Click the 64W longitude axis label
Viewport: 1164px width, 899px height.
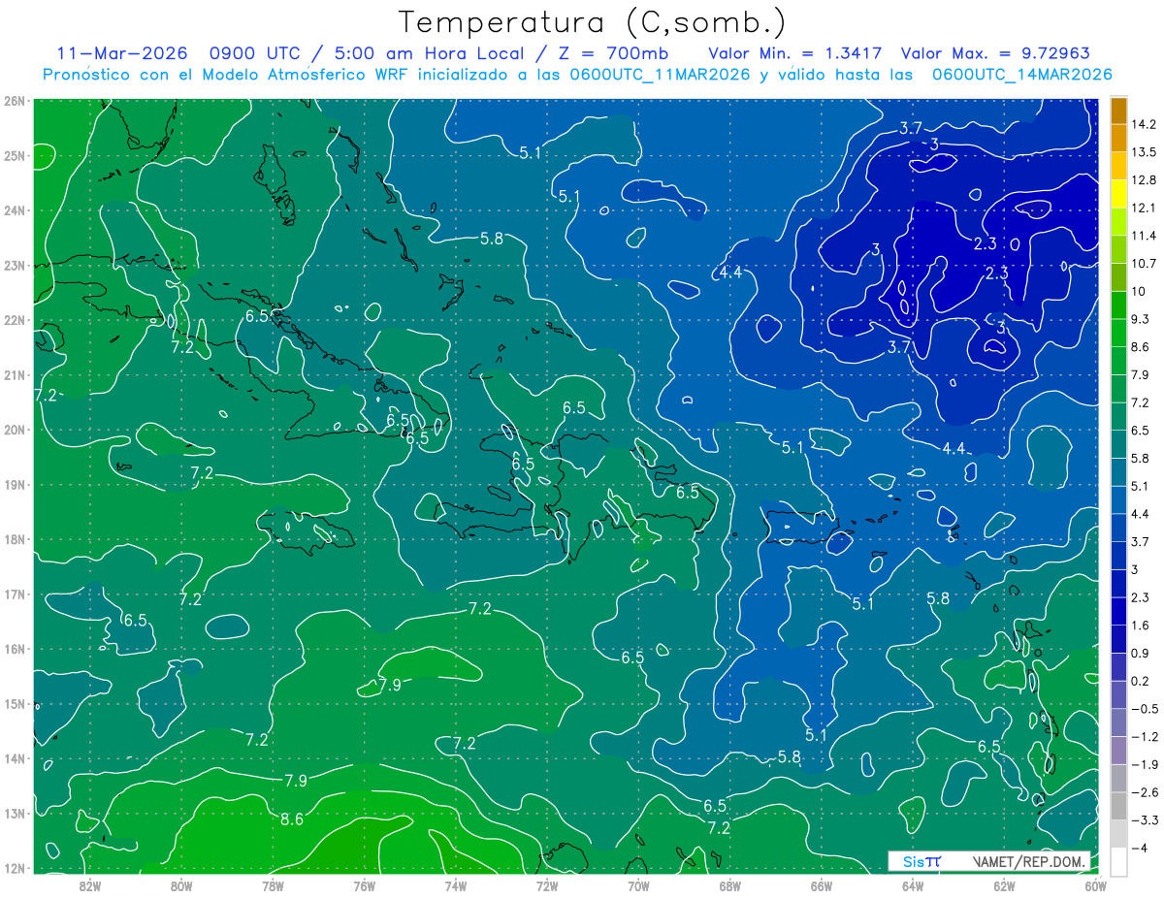(x=912, y=885)
